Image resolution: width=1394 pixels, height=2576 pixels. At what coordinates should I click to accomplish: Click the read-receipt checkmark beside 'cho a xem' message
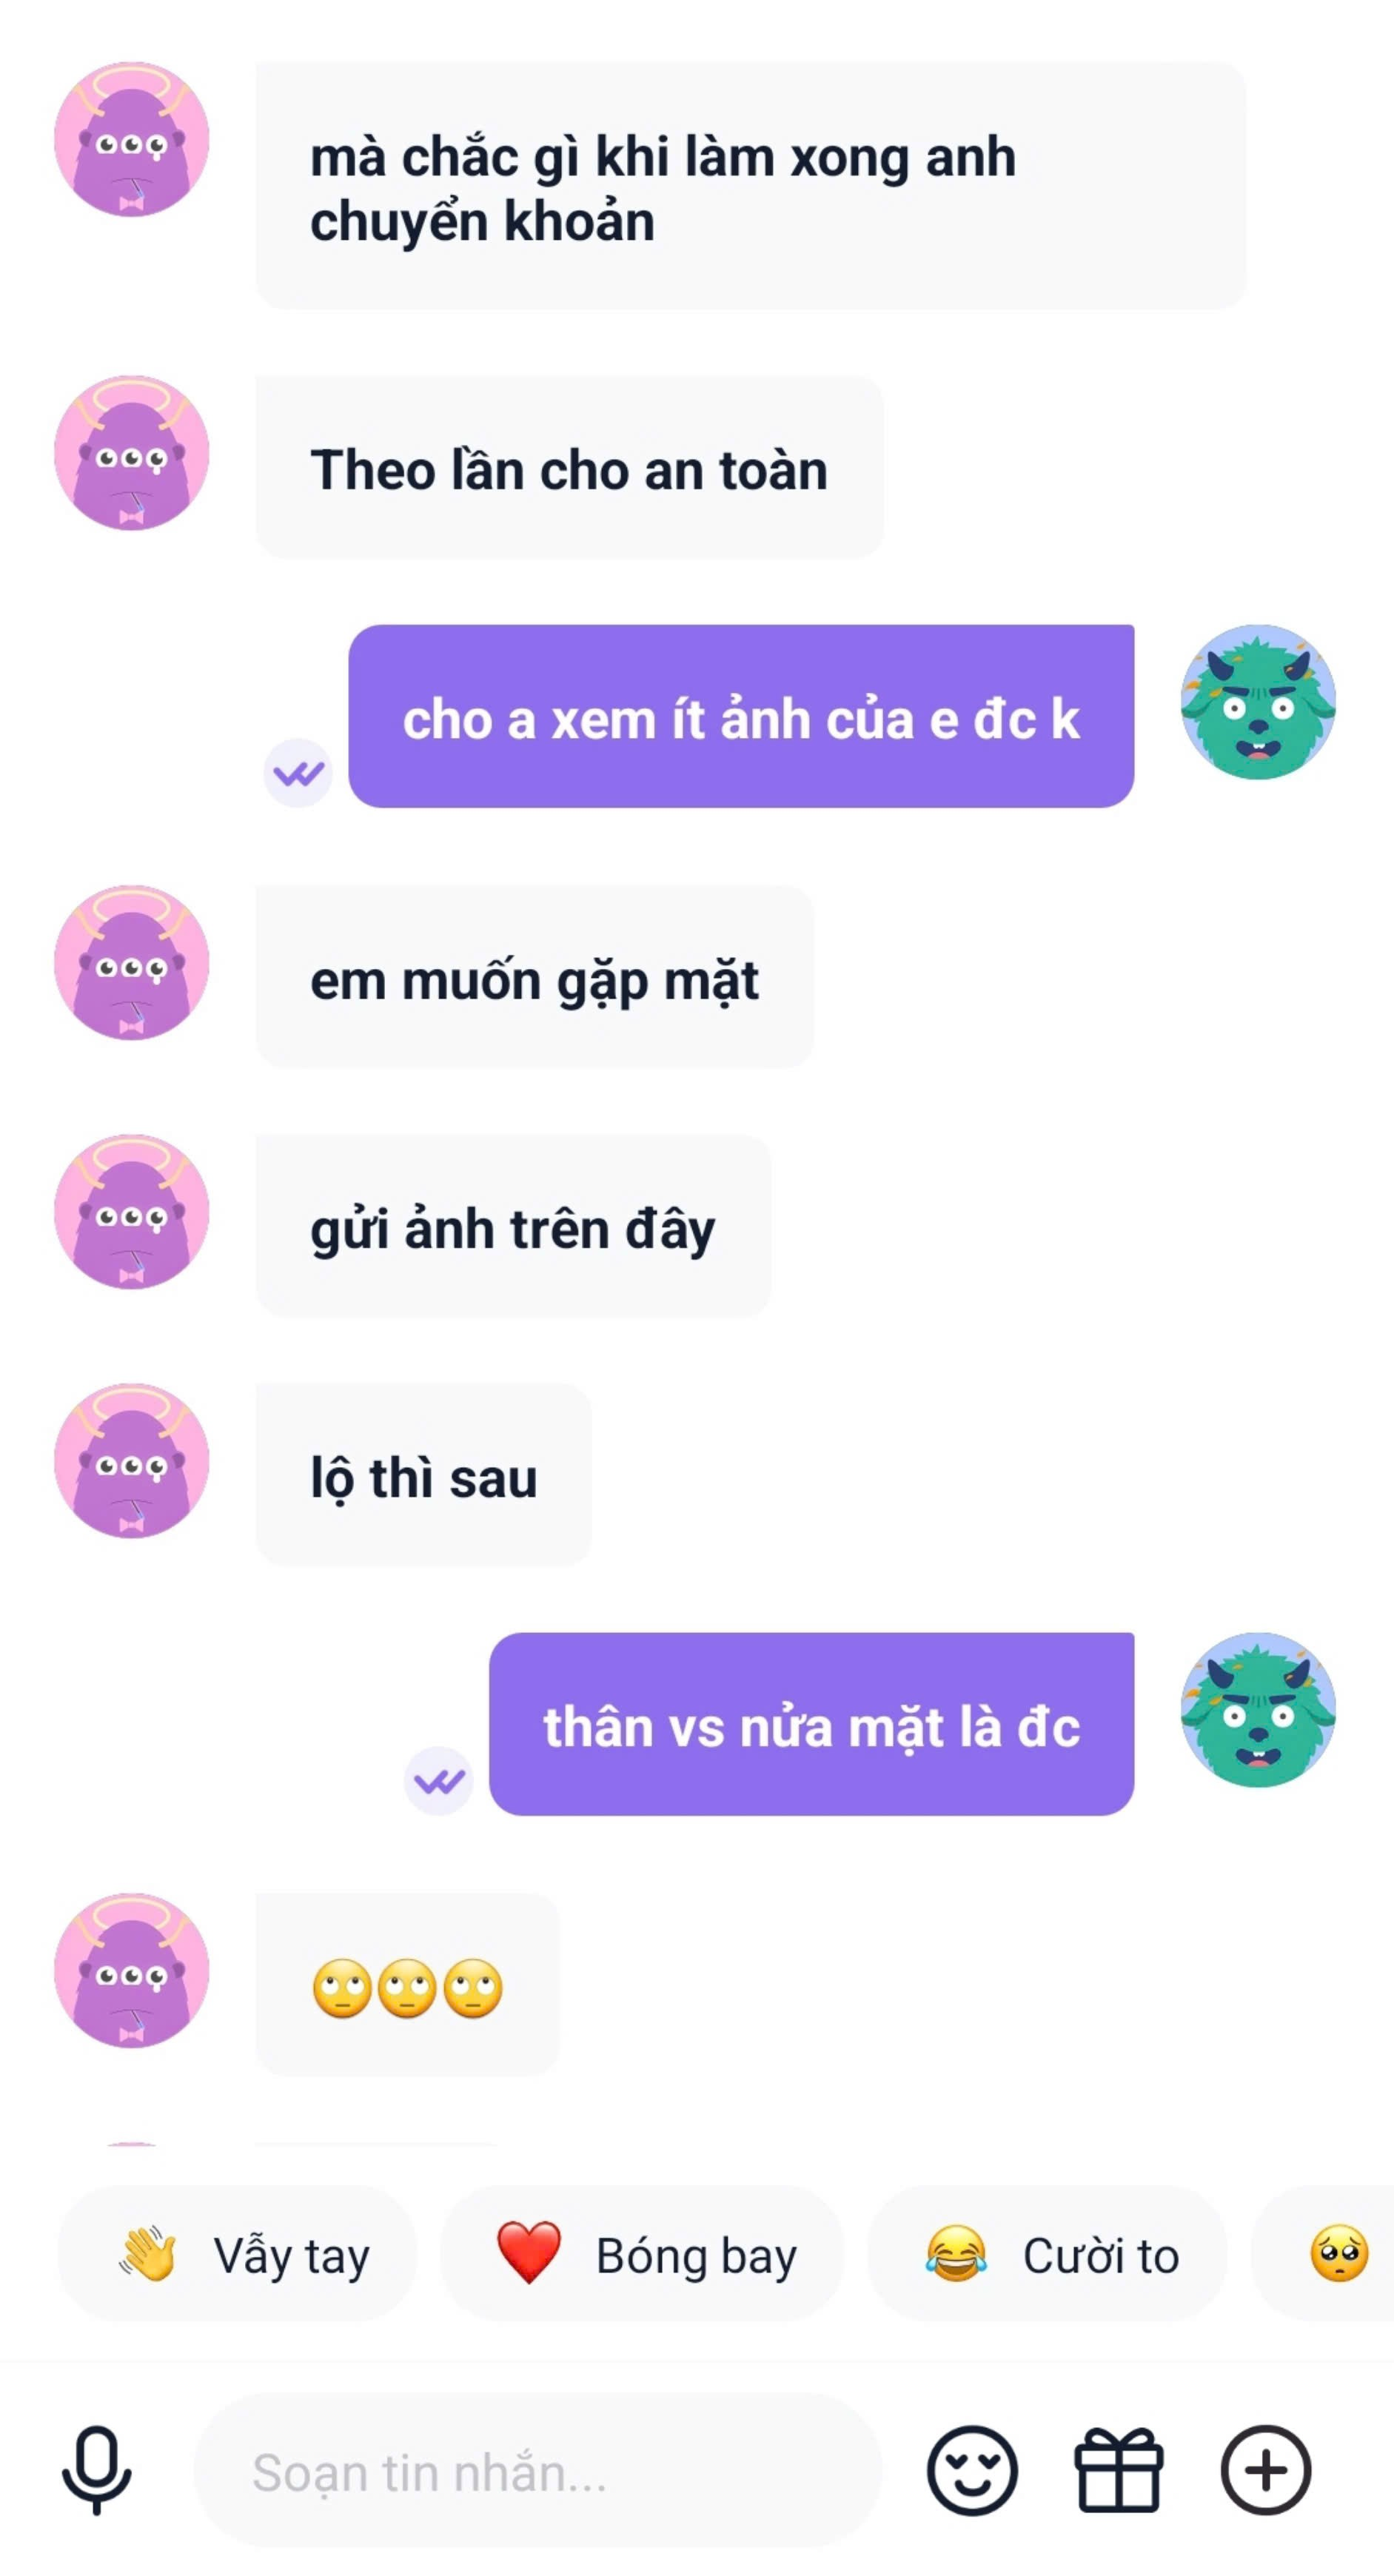[298, 773]
